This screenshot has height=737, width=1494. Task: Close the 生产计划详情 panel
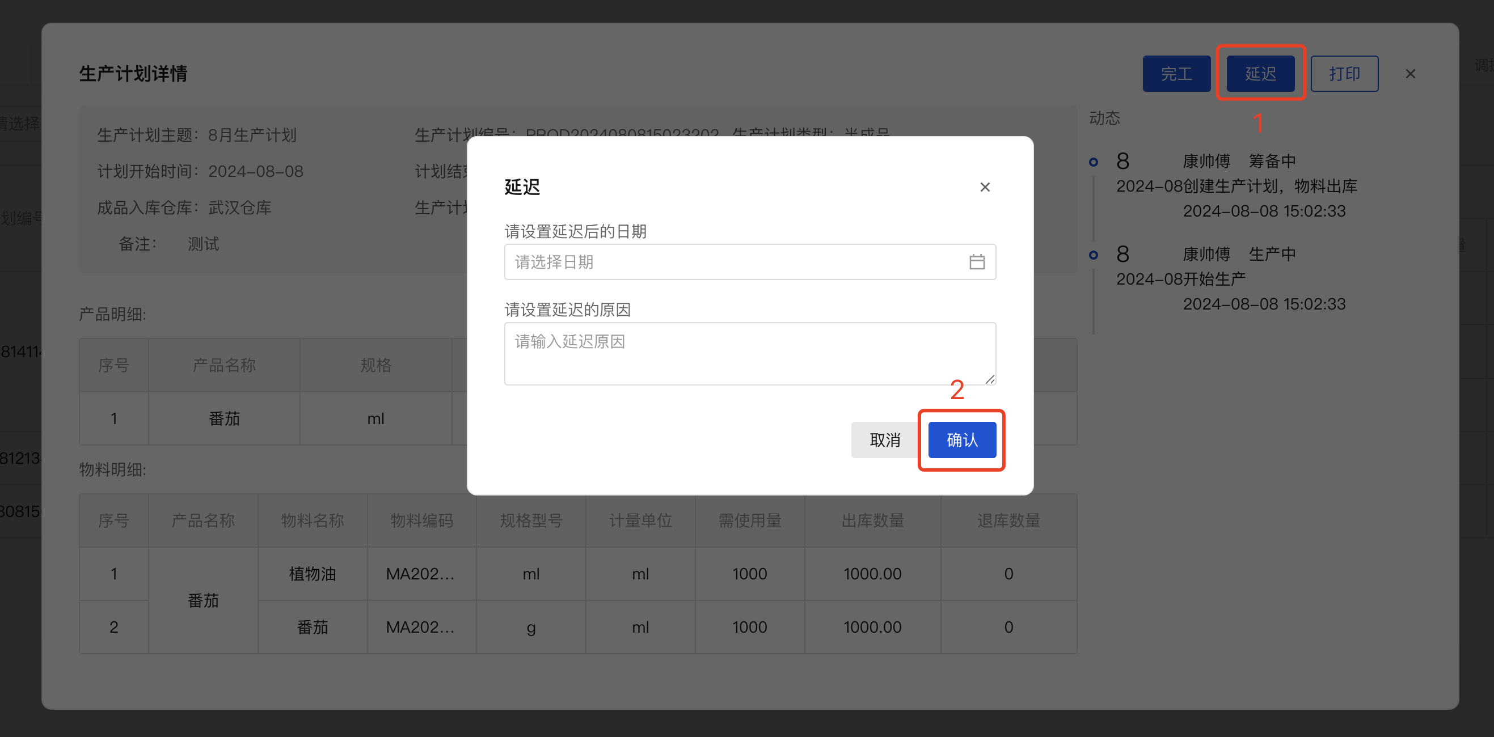tap(1410, 74)
